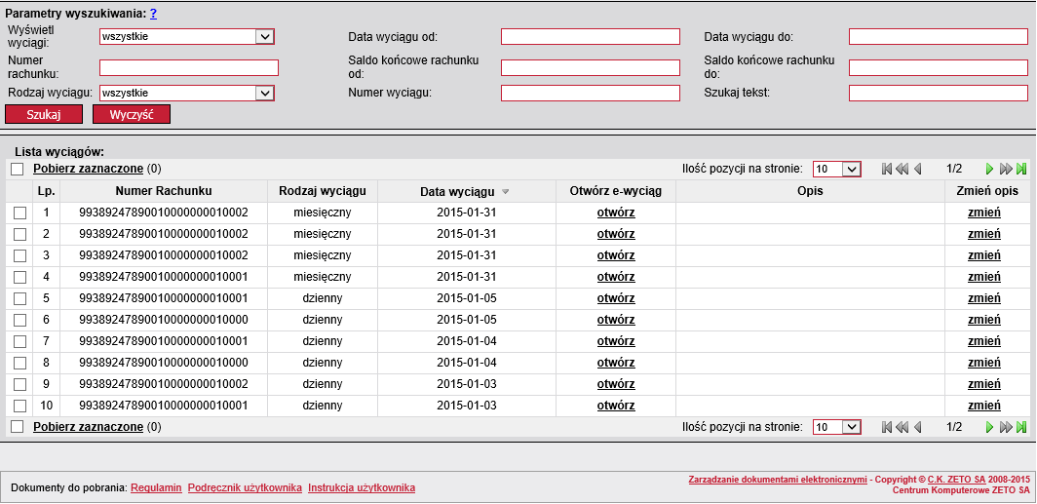Viewport: 1037px width, 504px height.
Task: Open e-wyciąg for row 8
Action: pos(616,363)
